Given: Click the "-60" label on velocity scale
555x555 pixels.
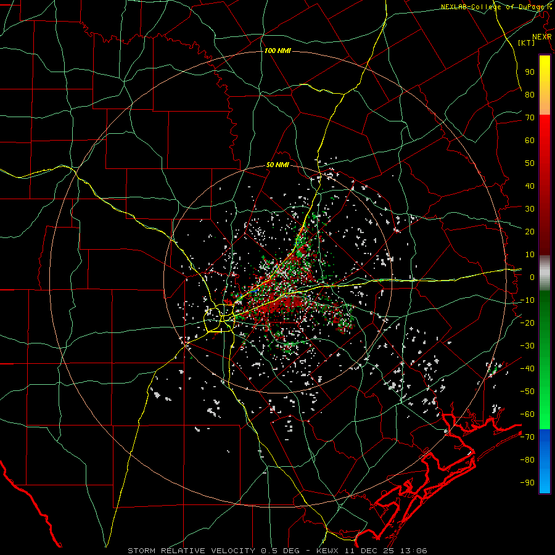Looking at the screenshot, I should point(527,414).
